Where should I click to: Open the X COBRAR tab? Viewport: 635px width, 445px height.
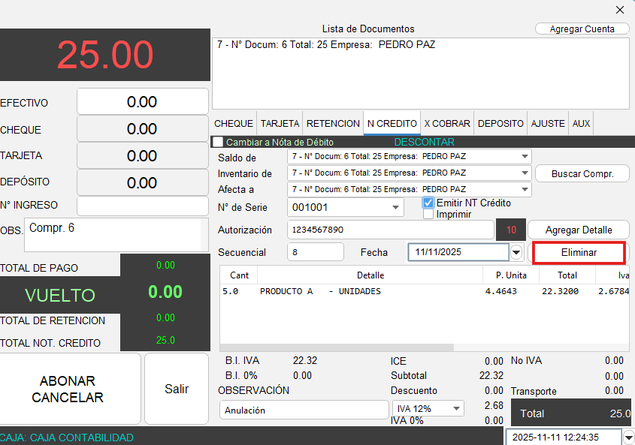pyautogui.click(x=447, y=124)
